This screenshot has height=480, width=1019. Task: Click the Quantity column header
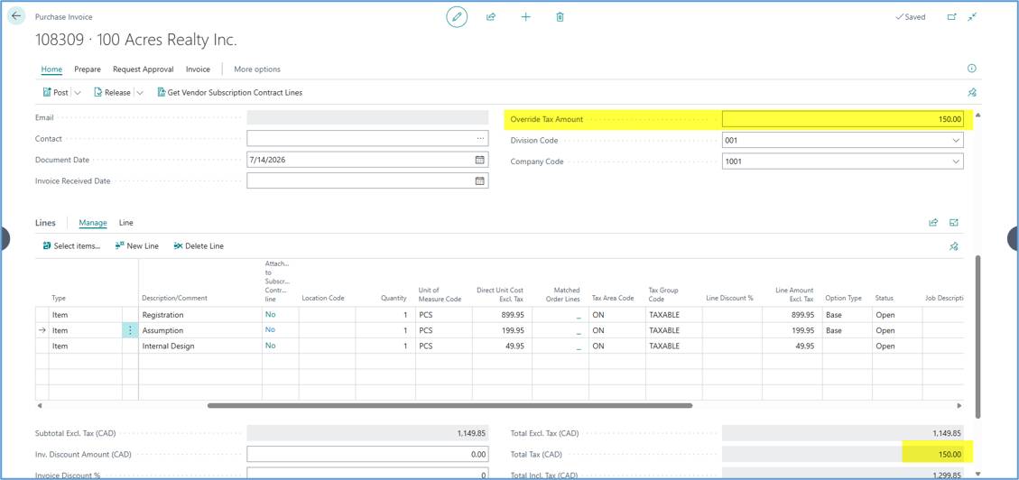tap(394, 298)
